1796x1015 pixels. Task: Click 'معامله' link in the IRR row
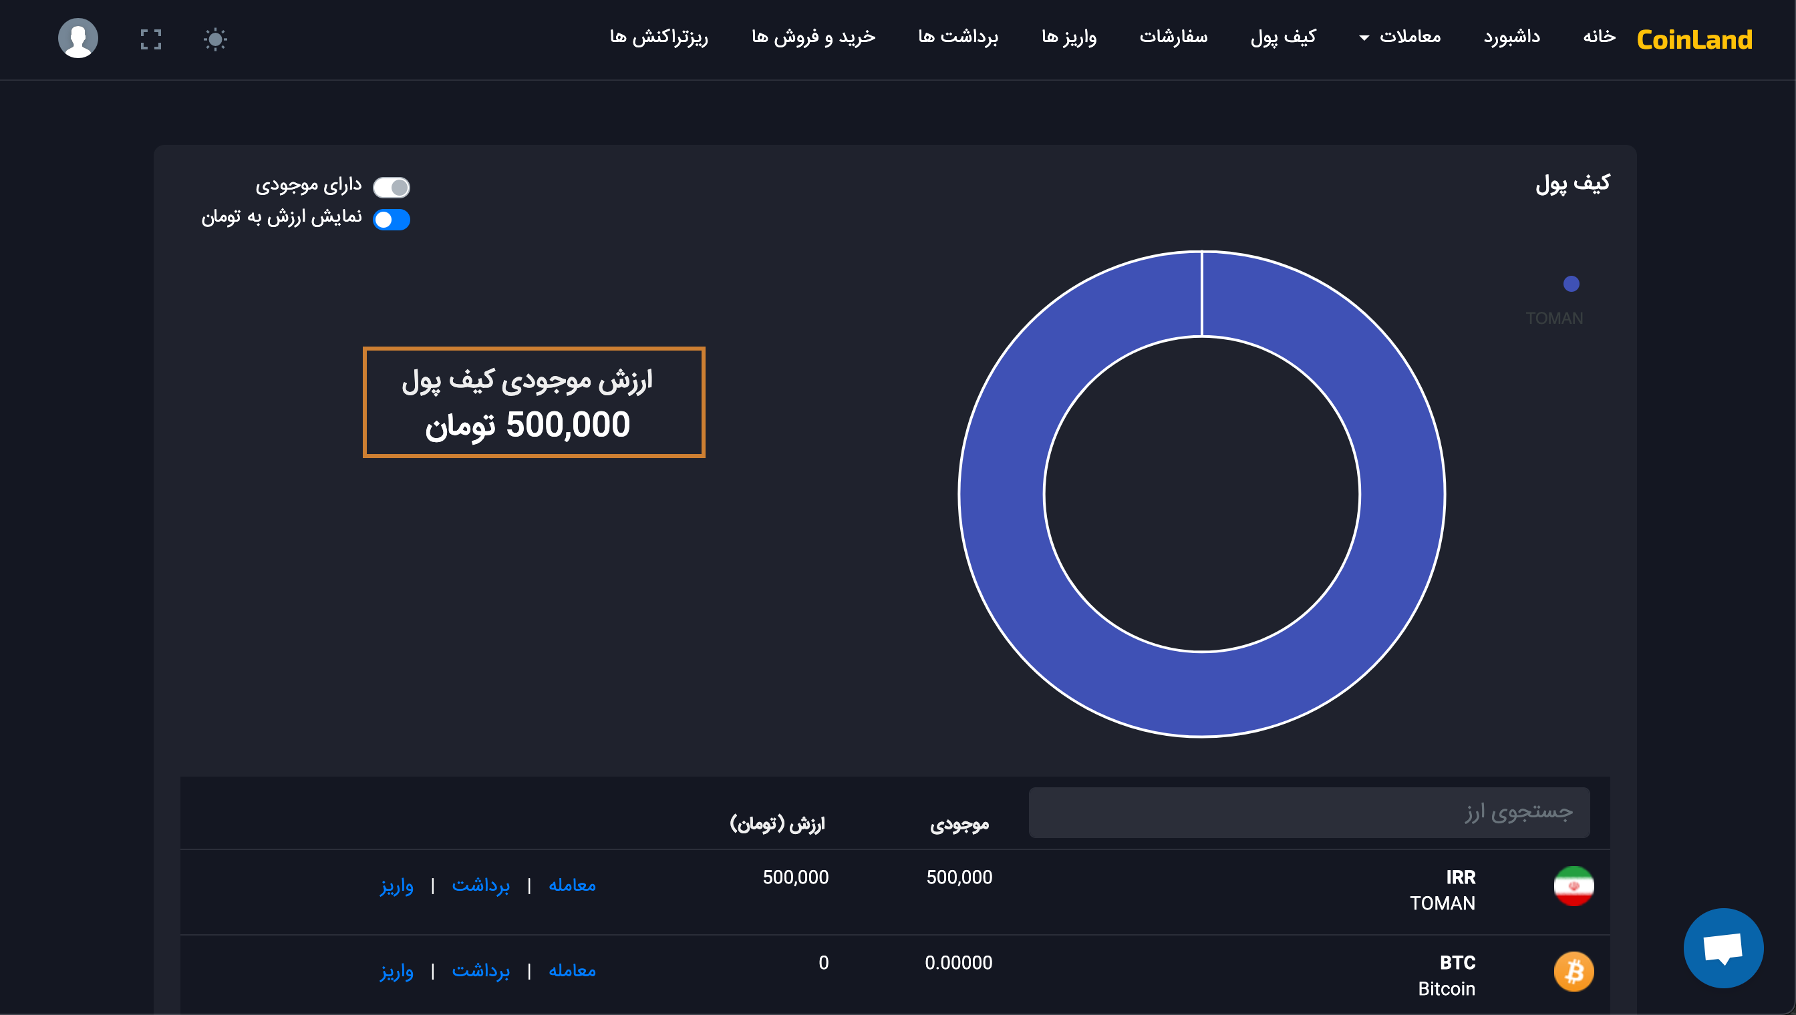pyautogui.click(x=572, y=885)
